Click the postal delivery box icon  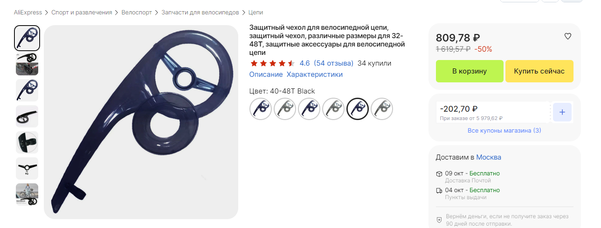[439, 174]
